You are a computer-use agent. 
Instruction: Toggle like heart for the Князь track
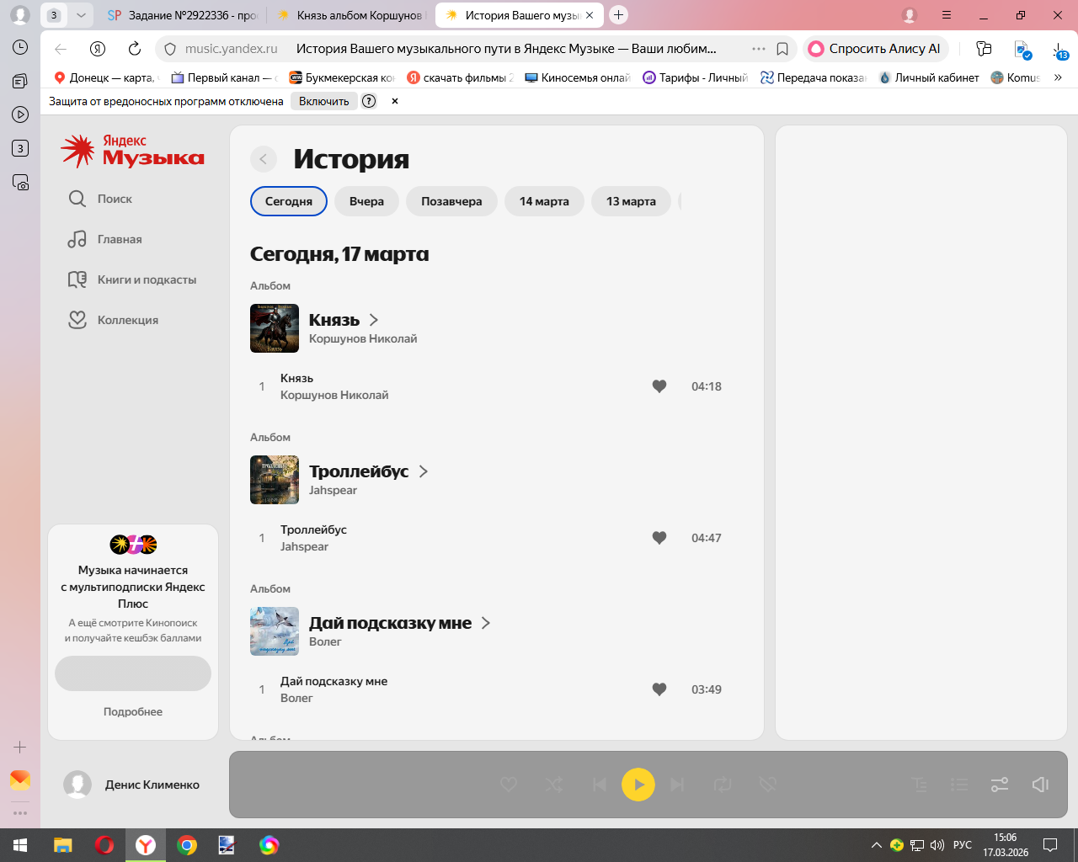[659, 386]
